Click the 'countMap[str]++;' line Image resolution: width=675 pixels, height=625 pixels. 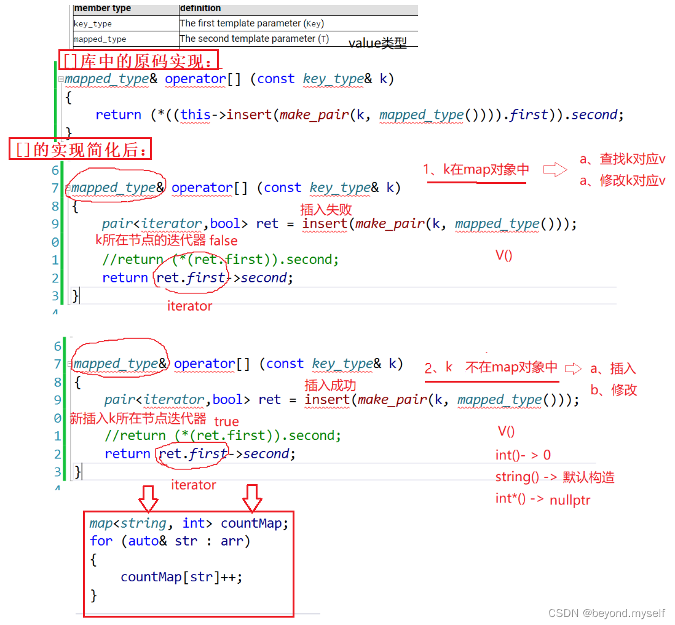(181, 577)
